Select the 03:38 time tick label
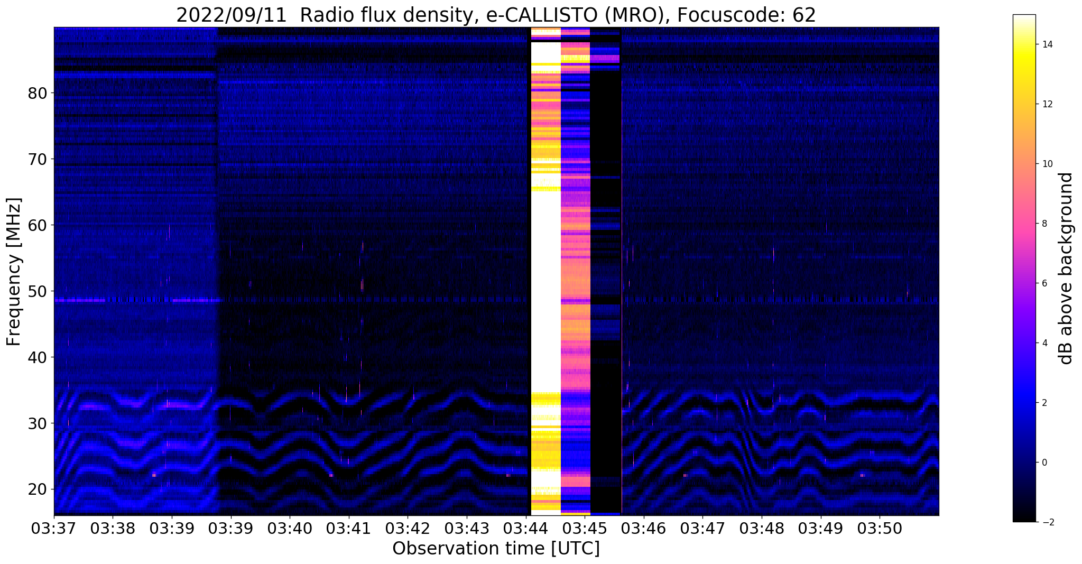Viewport: 1082px width, 564px height. [113, 528]
